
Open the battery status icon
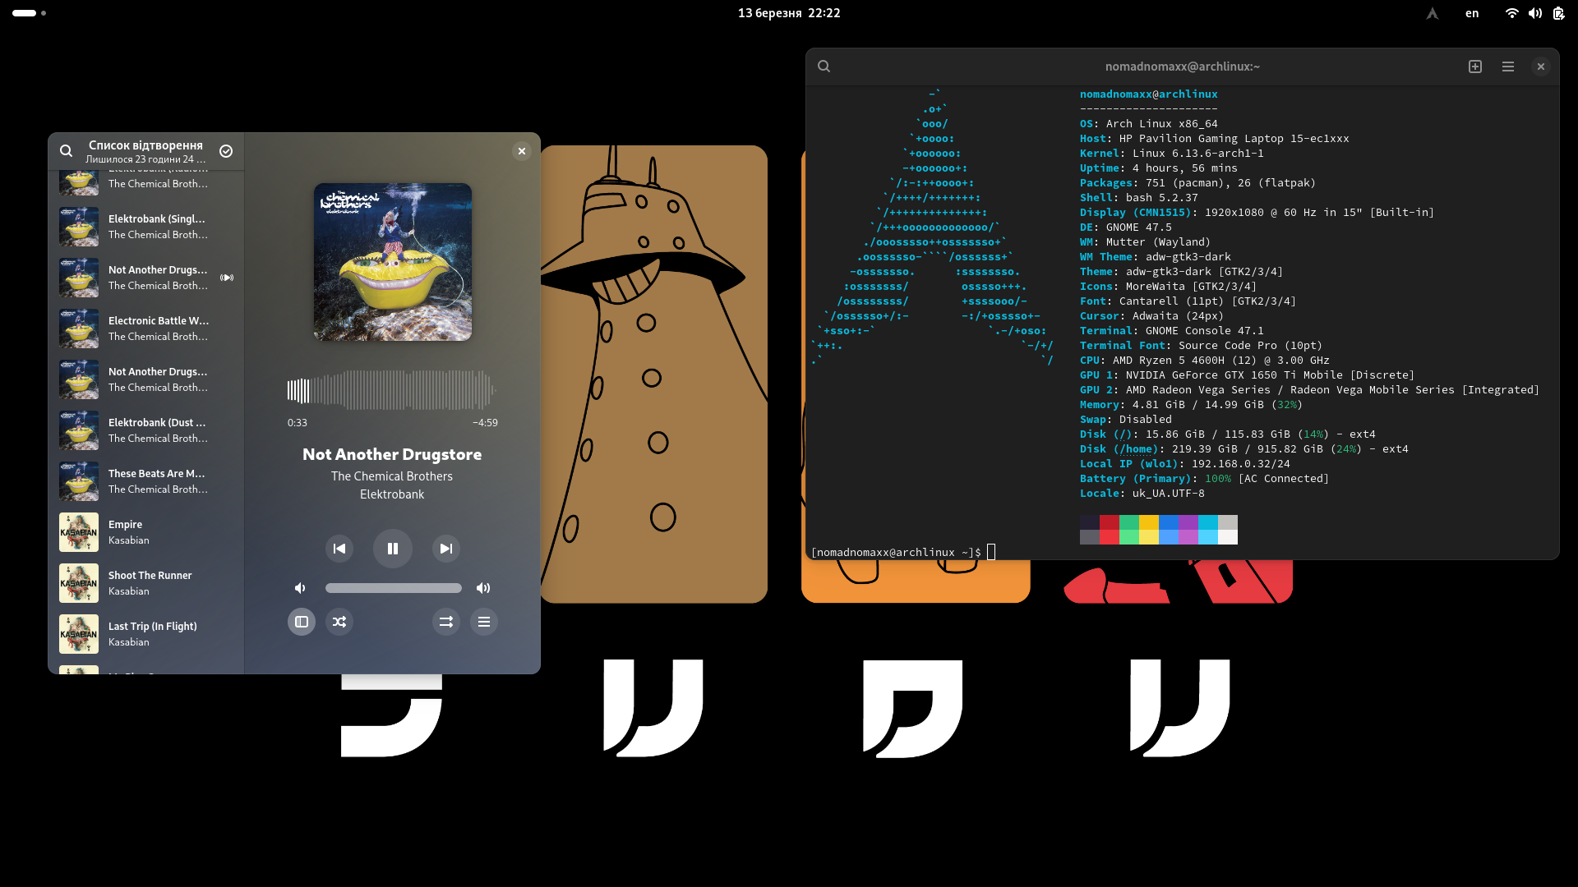(1558, 13)
